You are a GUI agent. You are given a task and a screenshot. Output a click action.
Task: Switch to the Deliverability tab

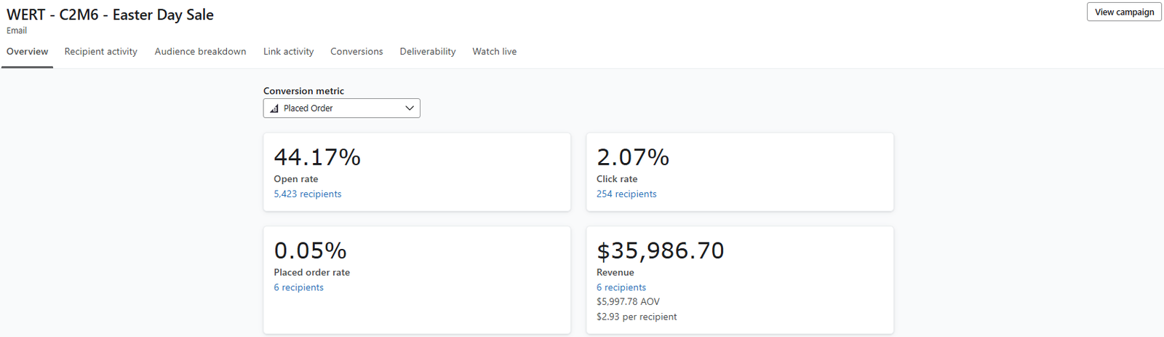[x=428, y=52]
